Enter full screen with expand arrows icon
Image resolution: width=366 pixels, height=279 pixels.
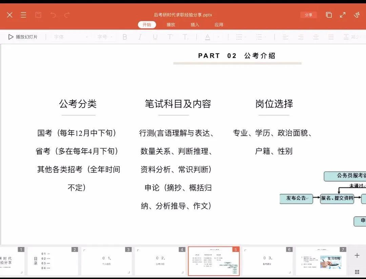[x=343, y=15]
